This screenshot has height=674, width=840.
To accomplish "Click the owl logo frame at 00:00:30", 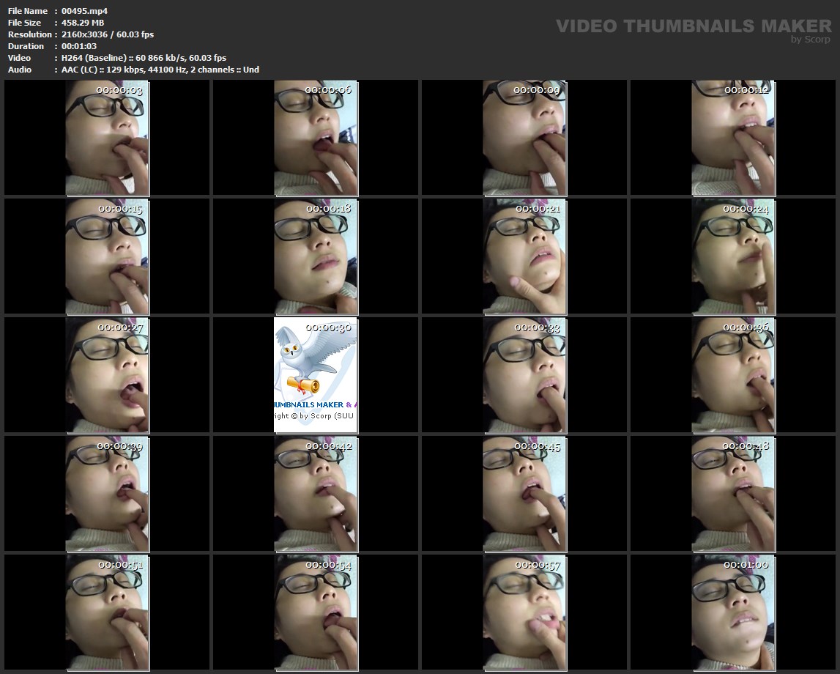I will point(316,375).
